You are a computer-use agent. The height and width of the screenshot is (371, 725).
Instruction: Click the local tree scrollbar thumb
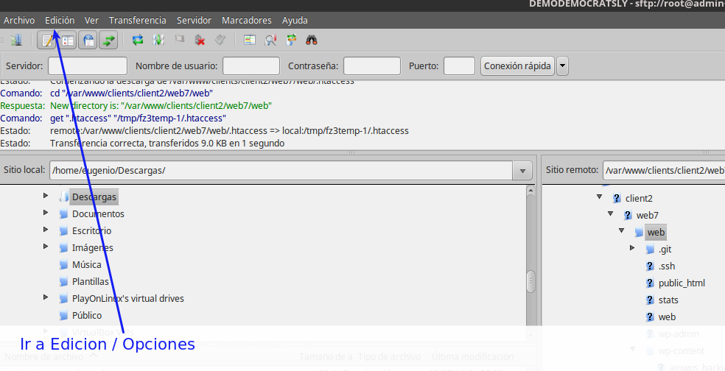(x=530, y=281)
